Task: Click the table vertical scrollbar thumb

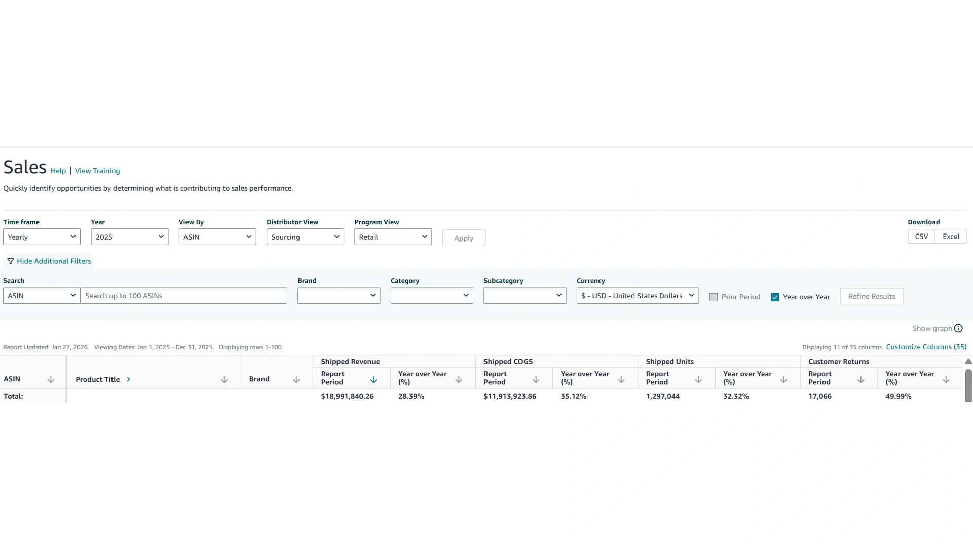Action: (x=968, y=385)
